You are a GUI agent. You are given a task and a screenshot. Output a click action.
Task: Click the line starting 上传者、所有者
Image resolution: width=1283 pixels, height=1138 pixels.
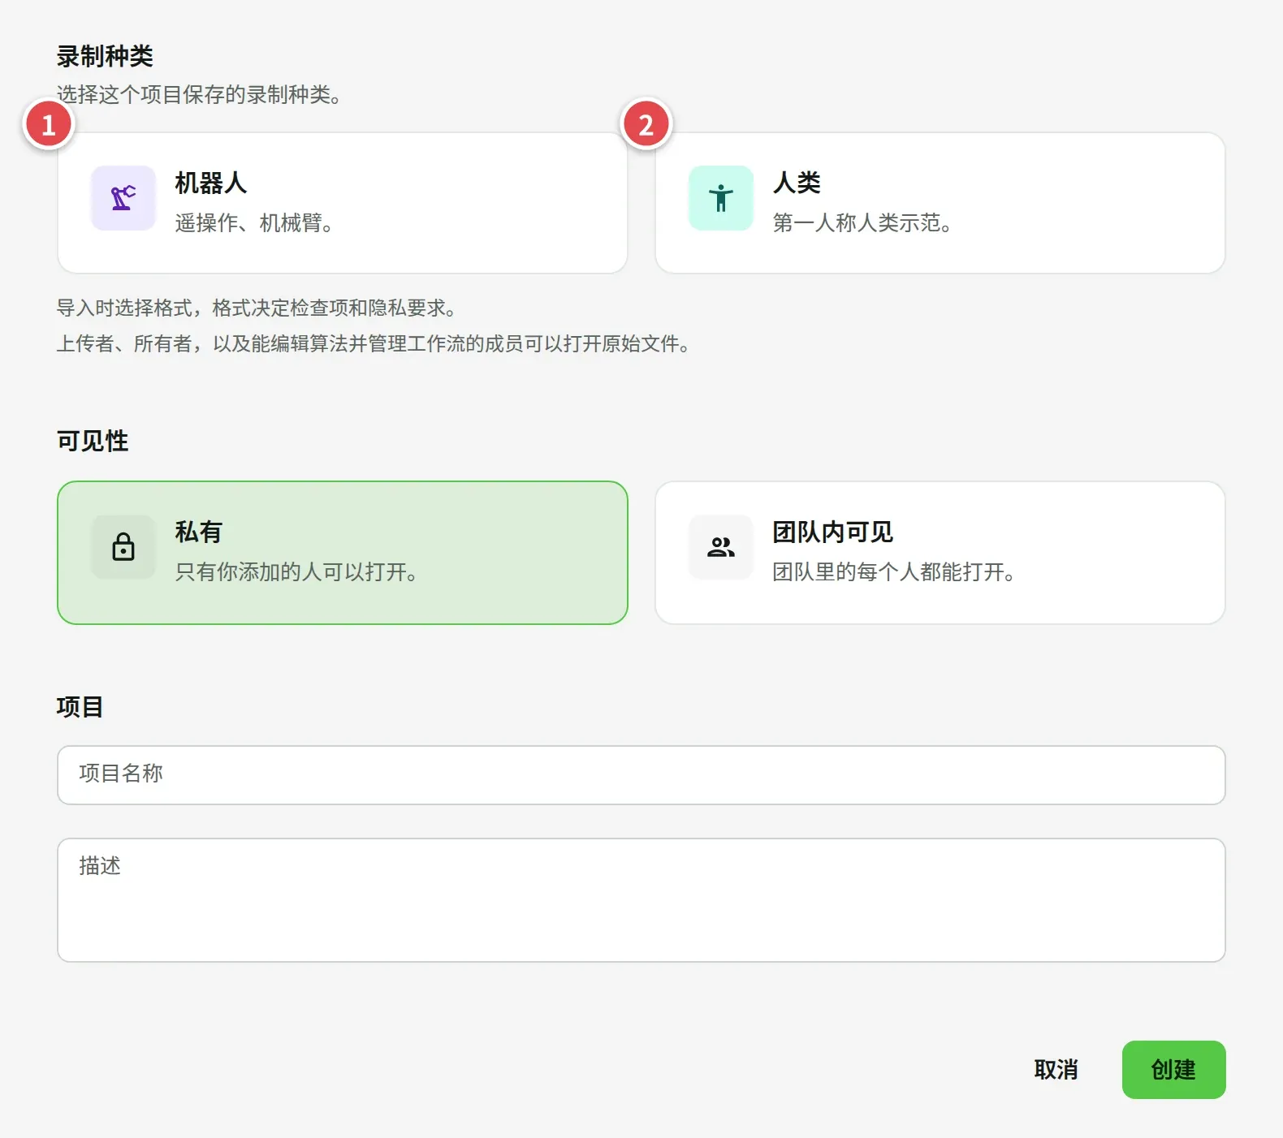[374, 344]
